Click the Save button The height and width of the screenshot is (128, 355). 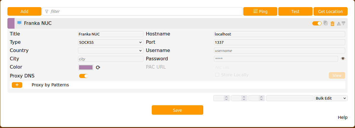177,110
